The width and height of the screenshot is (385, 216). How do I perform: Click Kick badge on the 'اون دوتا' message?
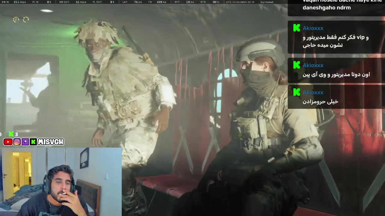(297, 65)
